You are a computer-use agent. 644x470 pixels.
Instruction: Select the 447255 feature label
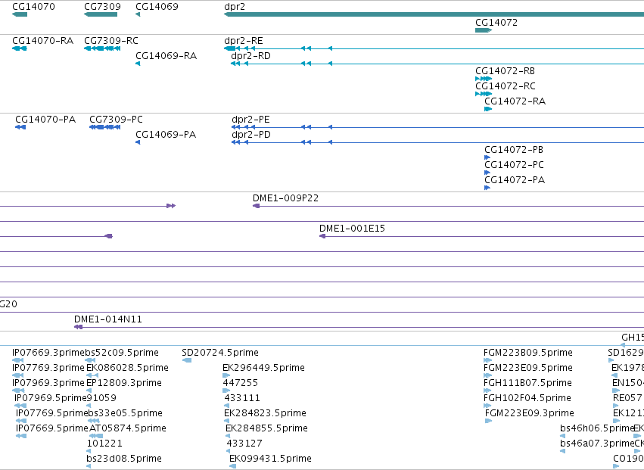pyautogui.click(x=240, y=383)
